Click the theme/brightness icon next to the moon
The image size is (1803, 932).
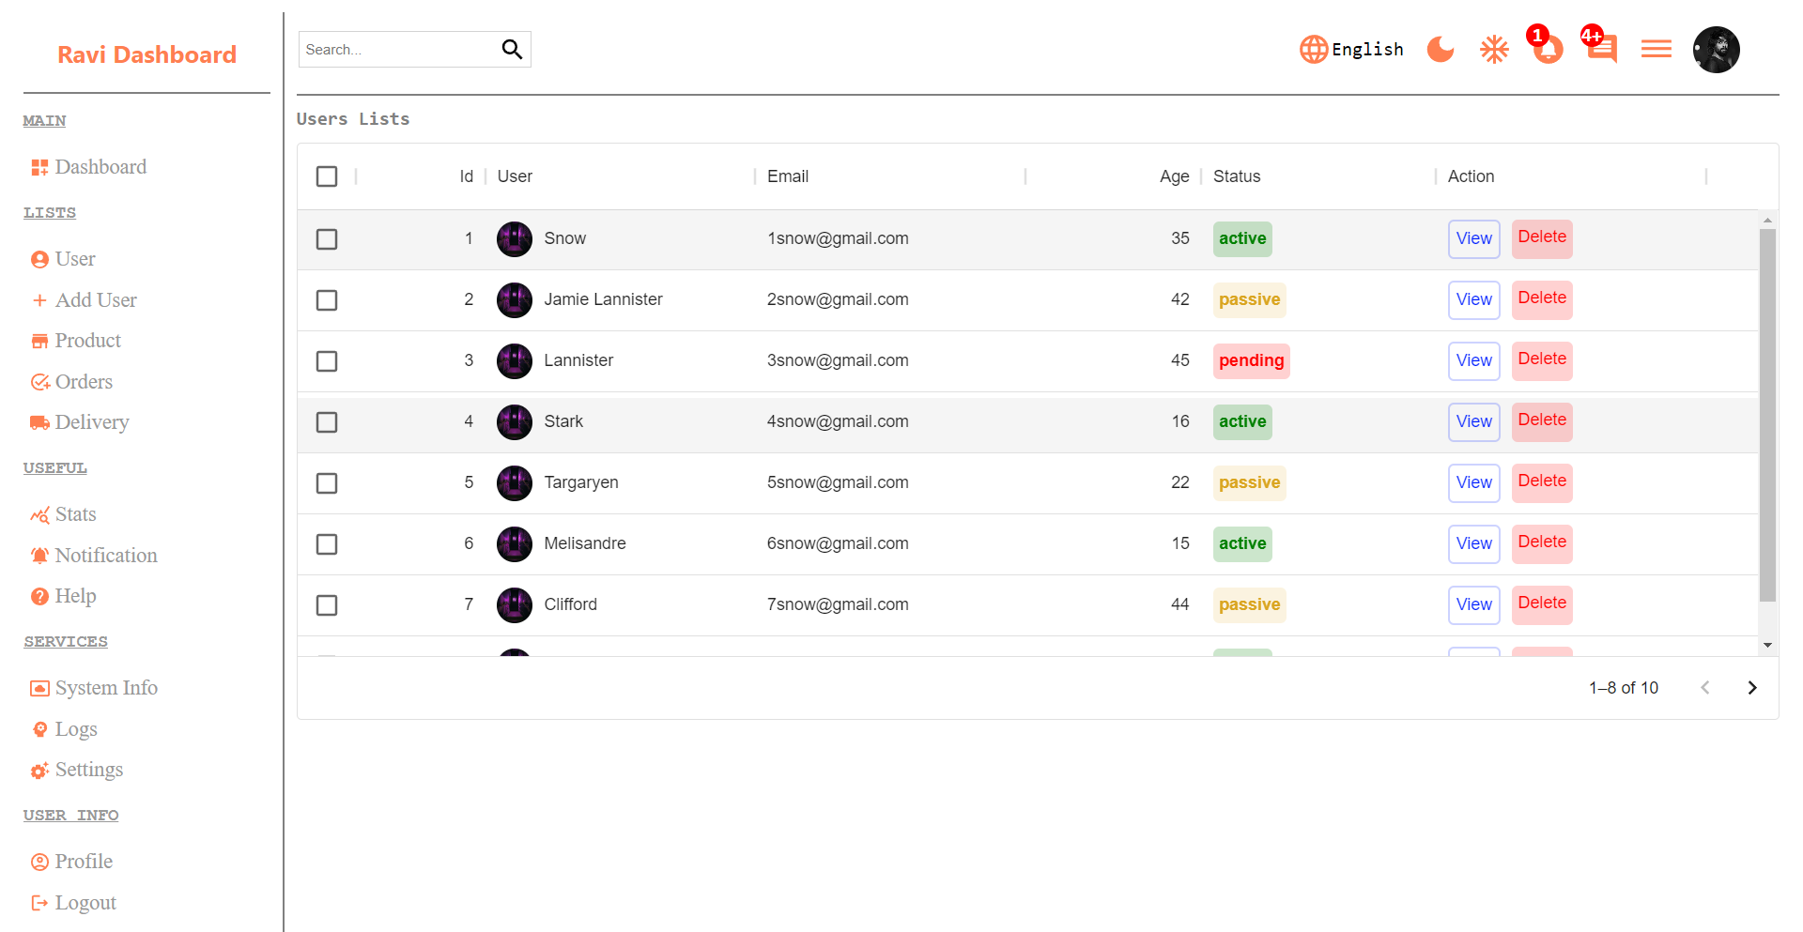point(1494,49)
